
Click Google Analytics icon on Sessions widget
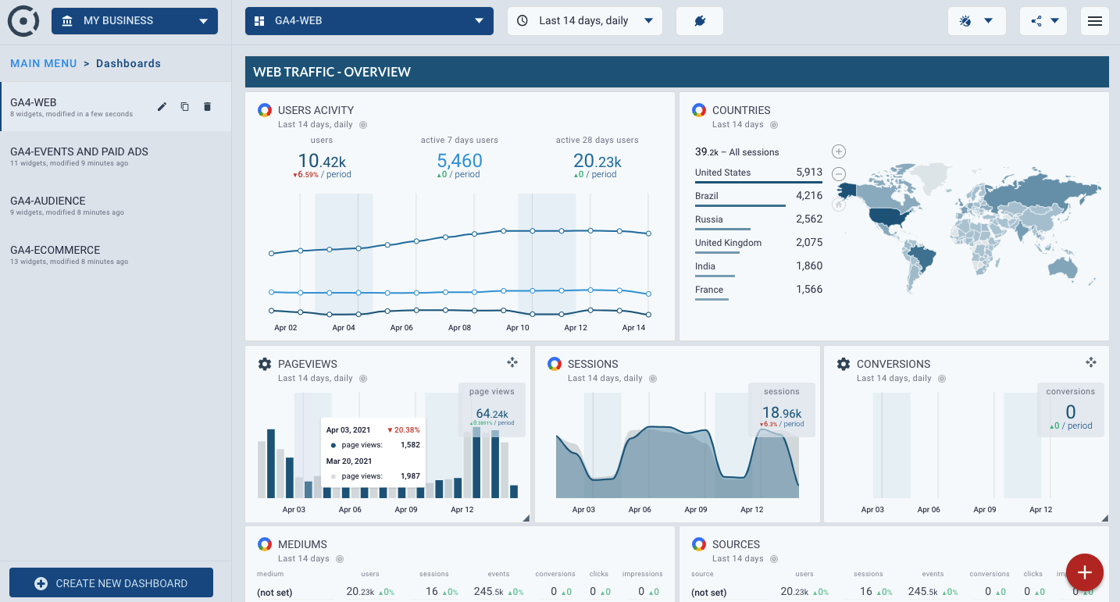point(555,364)
